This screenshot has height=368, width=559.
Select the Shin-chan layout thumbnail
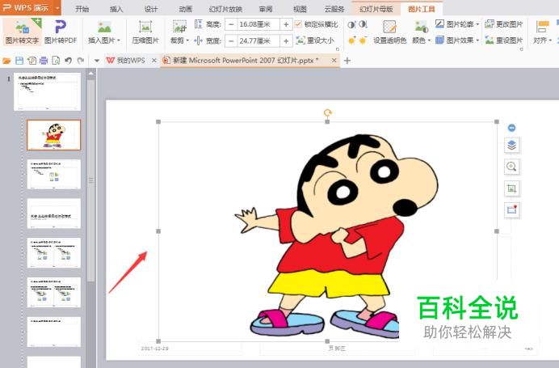(x=54, y=134)
